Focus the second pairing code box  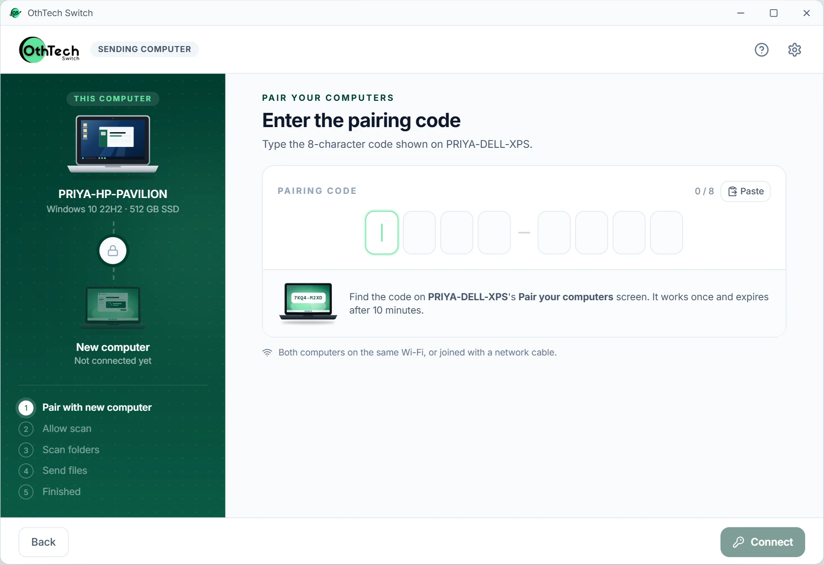(x=419, y=233)
